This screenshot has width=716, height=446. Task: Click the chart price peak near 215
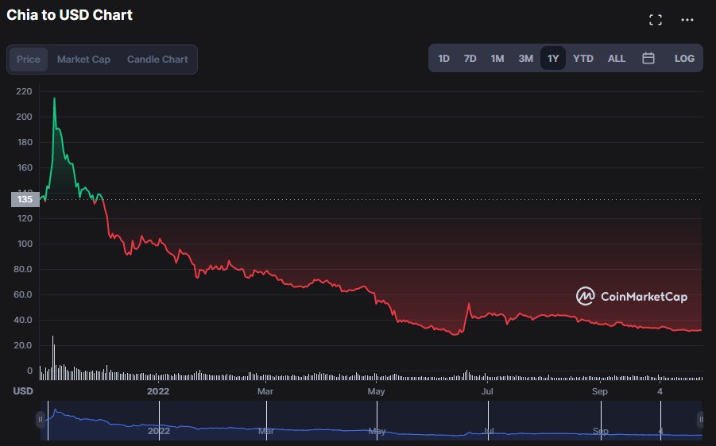54,98
